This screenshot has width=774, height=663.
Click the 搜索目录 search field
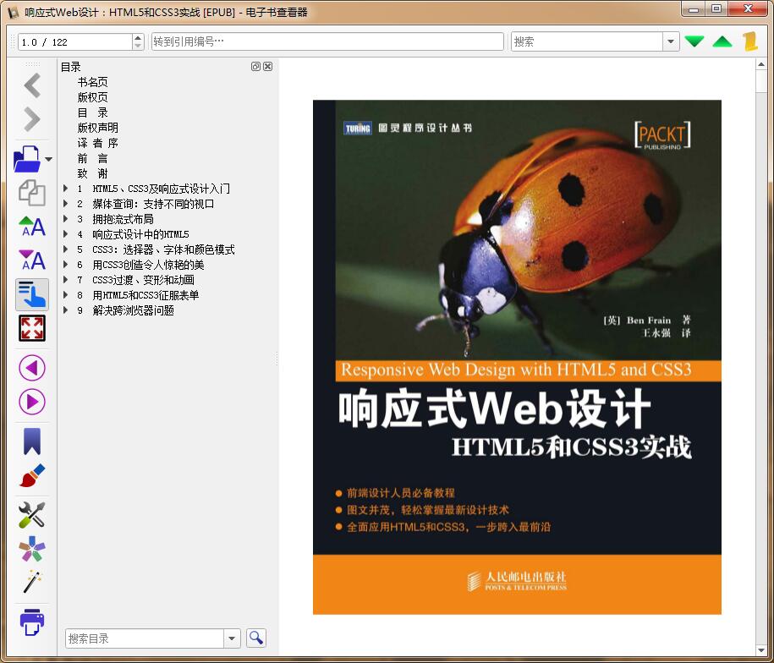tap(144, 638)
